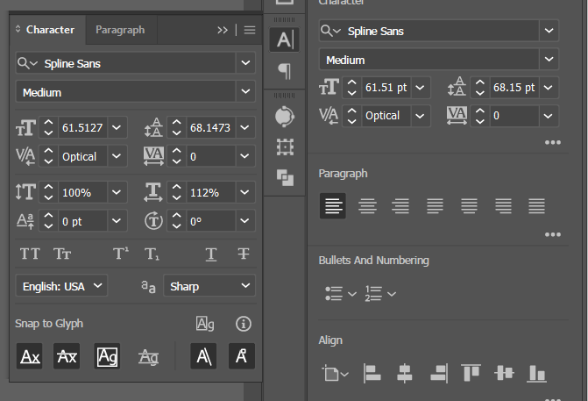The height and width of the screenshot is (401, 588).
Task: Toggle Underline text style
Action: pyautogui.click(x=211, y=254)
